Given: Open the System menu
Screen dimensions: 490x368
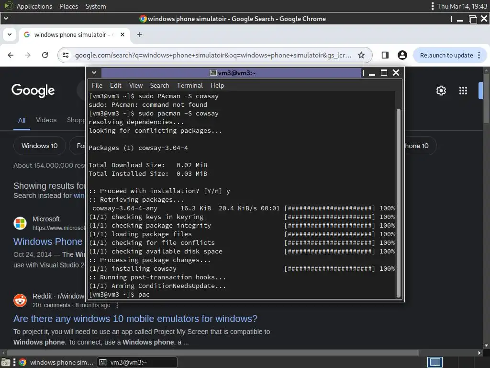Looking at the screenshot, I should tap(96, 6).
